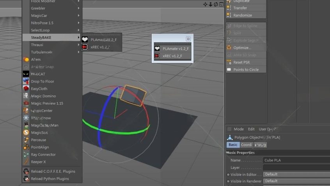Image resolution: width=330 pixels, height=186 pixels.
Task: Click the viewport rotate camera icon
Action: 216,4
